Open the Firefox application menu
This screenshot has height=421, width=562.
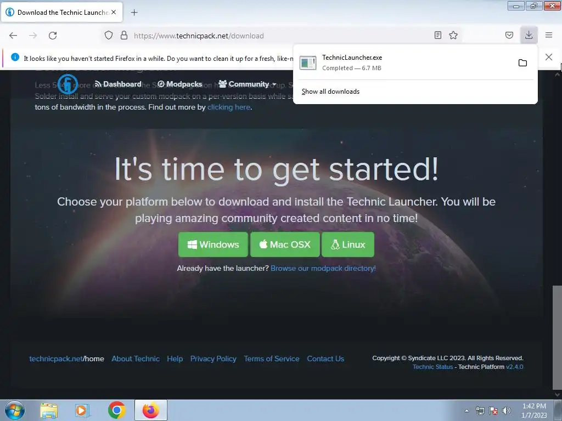549,35
